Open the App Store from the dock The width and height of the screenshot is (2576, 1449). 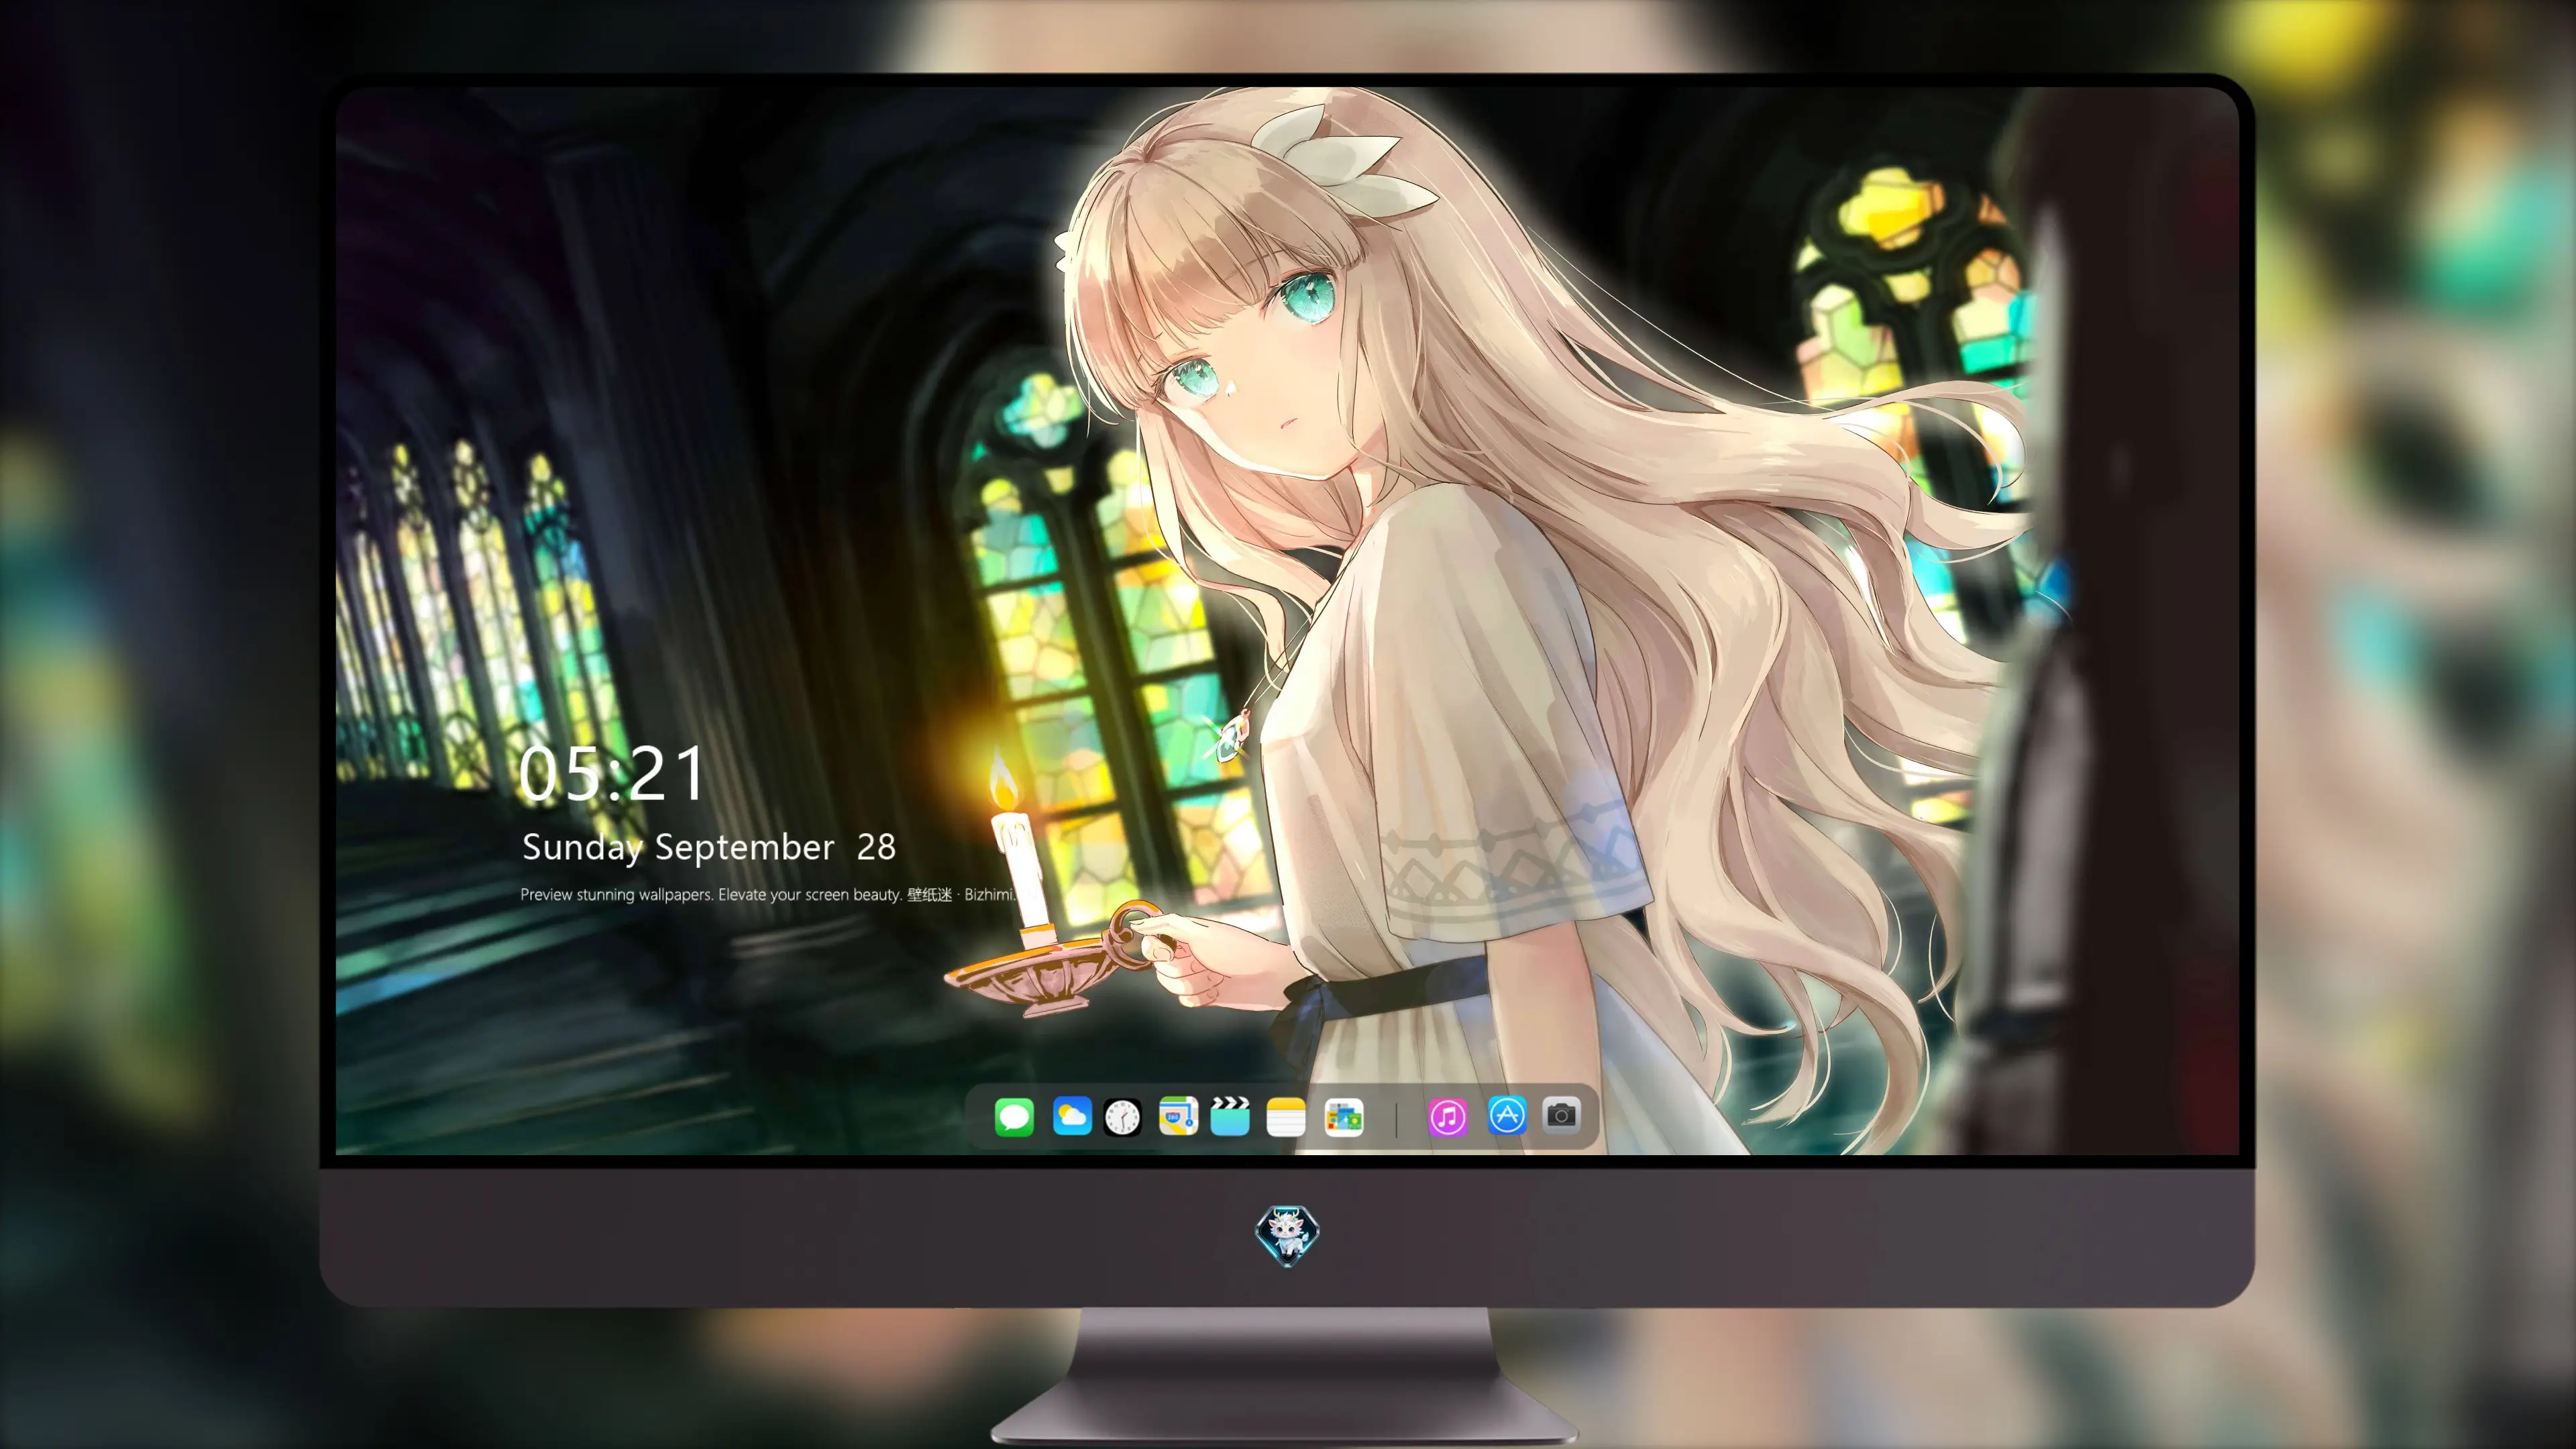1507,1115
